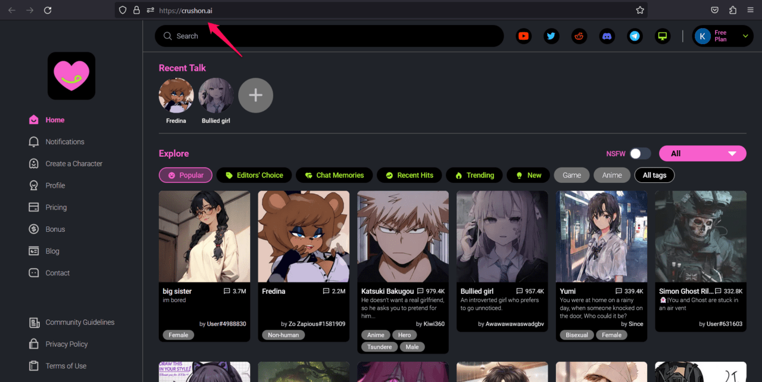Toggle the NSFW switch
762x382 pixels.
[640, 154]
